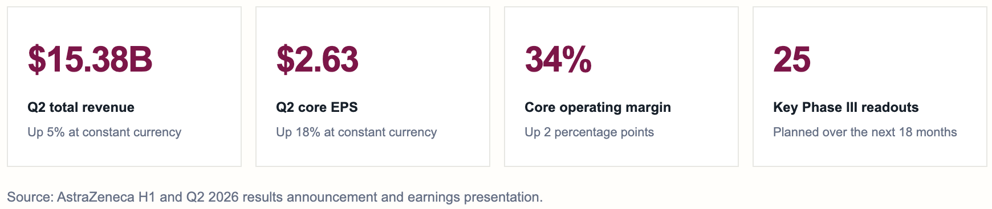Open the Q2 total revenue card

pos(124,87)
